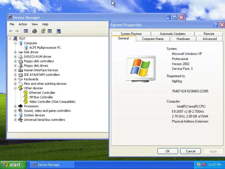Collapse the TEST root node
The image size is (225, 169).
[10, 39]
